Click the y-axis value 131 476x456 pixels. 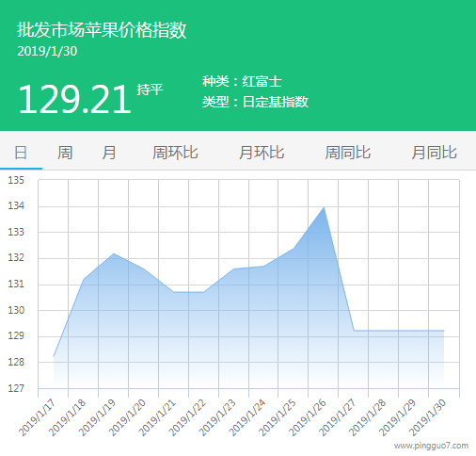pyautogui.click(x=16, y=284)
